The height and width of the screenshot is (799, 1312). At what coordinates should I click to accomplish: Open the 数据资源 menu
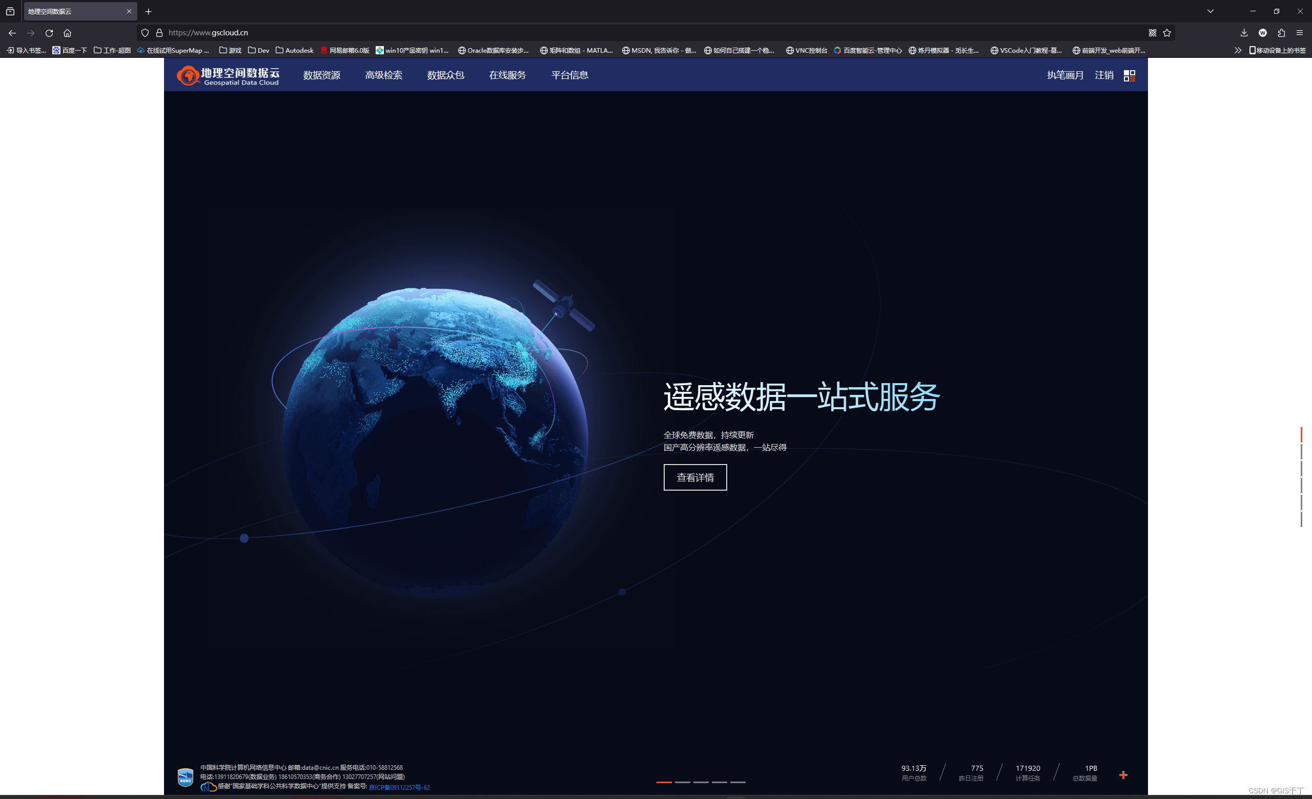point(322,75)
